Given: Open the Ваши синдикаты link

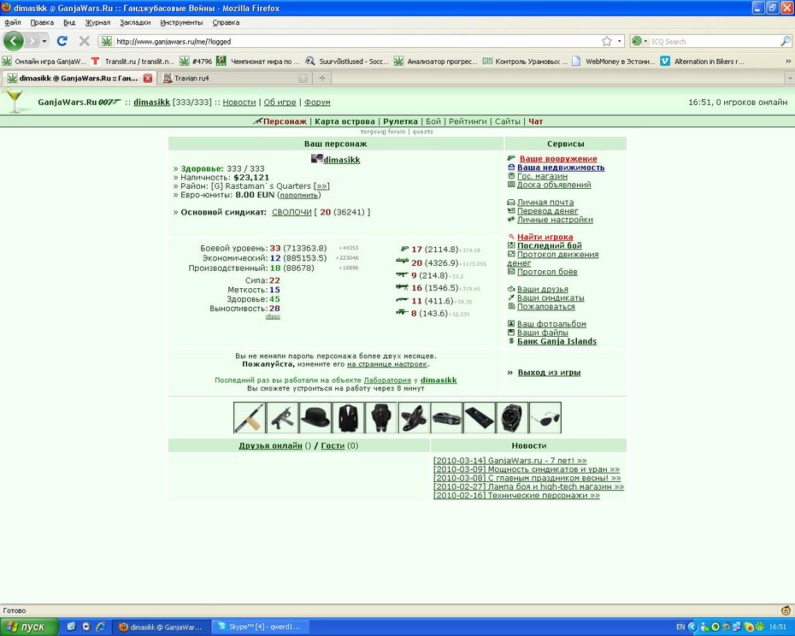Looking at the screenshot, I should point(551,297).
